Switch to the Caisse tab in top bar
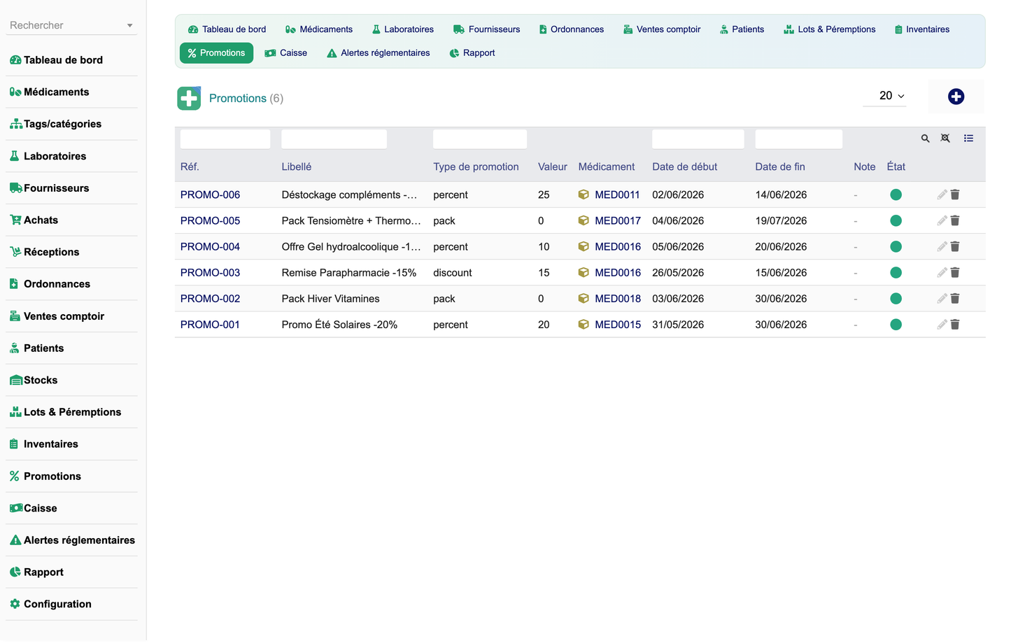Screen dimensions: 1011x643 pyautogui.click(x=286, y=53)
